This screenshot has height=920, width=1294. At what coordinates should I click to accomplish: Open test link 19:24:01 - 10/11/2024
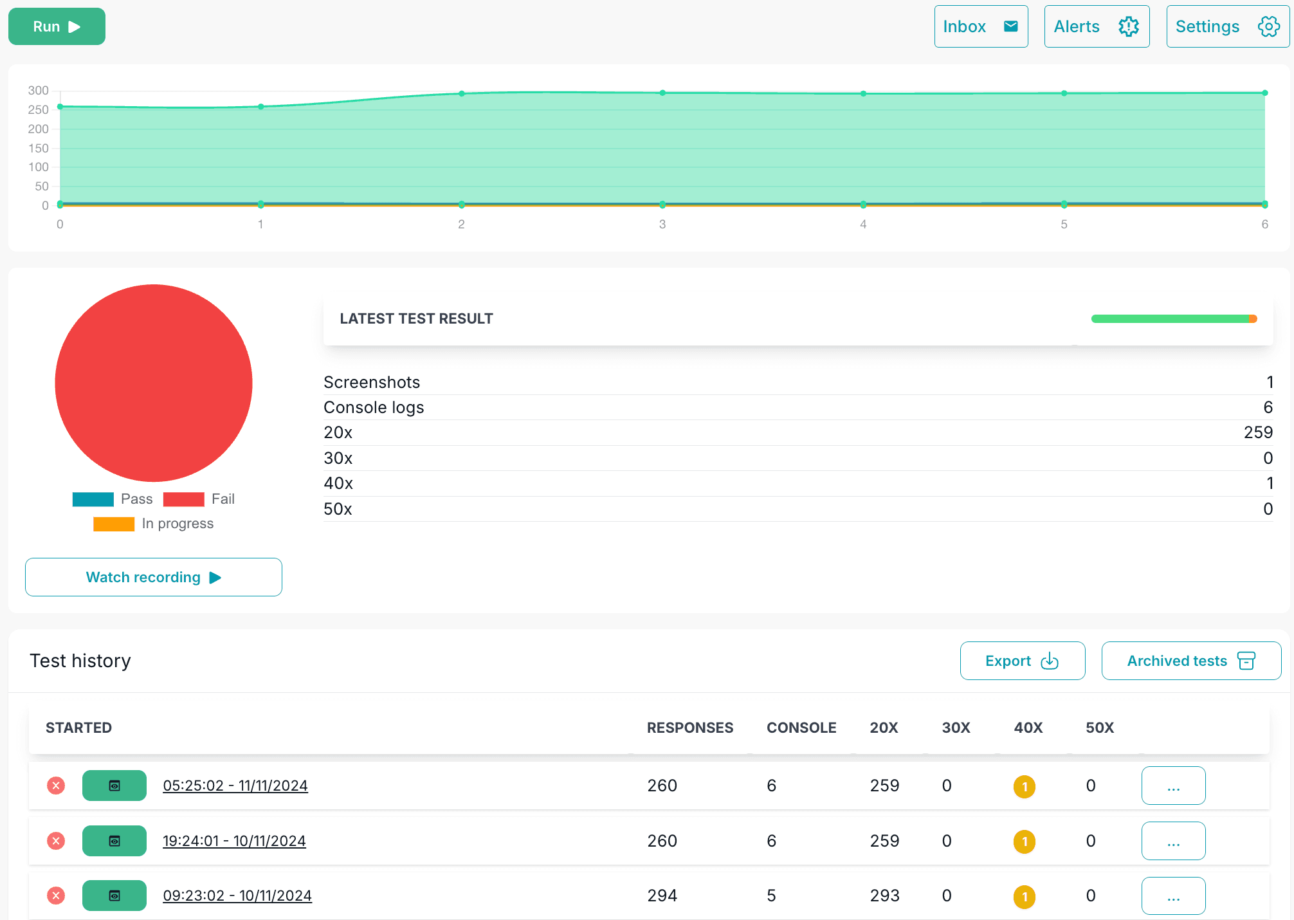(234, 841)
